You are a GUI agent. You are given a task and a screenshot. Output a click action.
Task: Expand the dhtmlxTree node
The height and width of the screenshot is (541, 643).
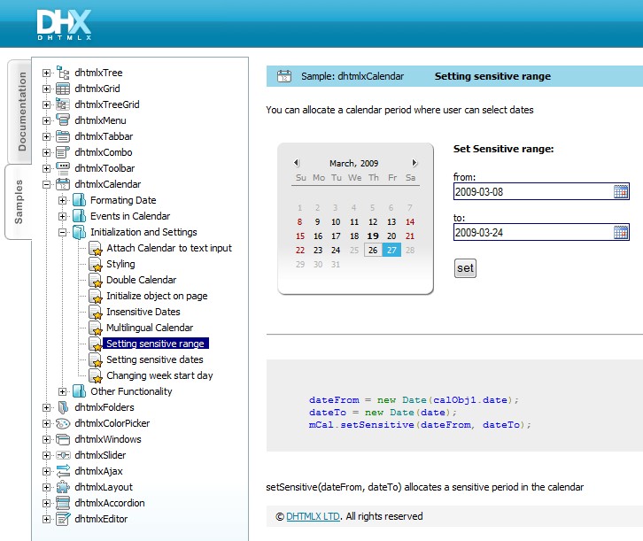[46, 73]
